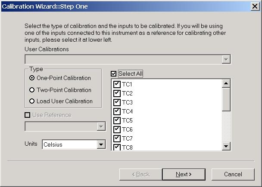
Task: Toggle the TC7 checkbox
Action: (117, 138)
